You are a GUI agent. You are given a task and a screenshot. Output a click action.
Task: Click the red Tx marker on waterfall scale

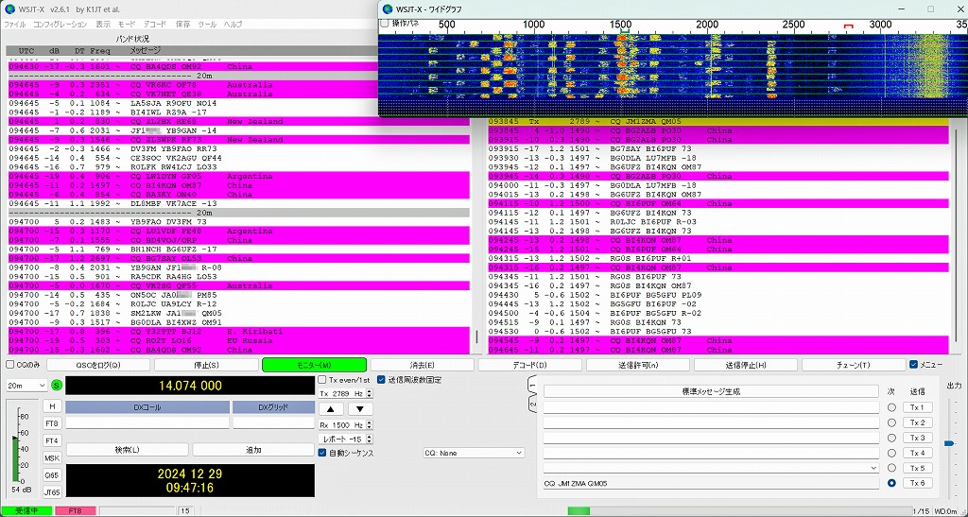coord(849,27)
